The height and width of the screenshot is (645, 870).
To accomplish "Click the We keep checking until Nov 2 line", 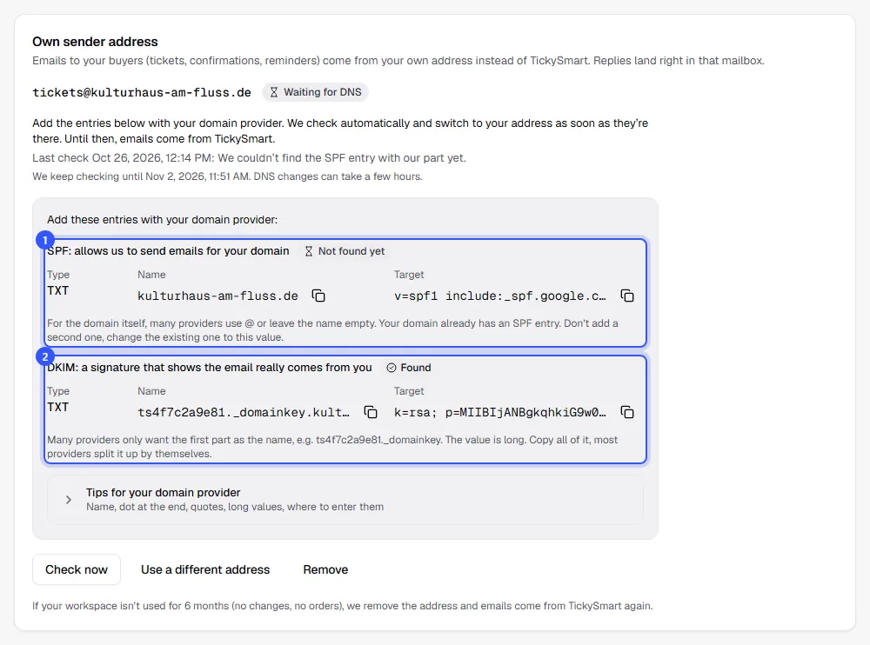I will tap(227, 176).
